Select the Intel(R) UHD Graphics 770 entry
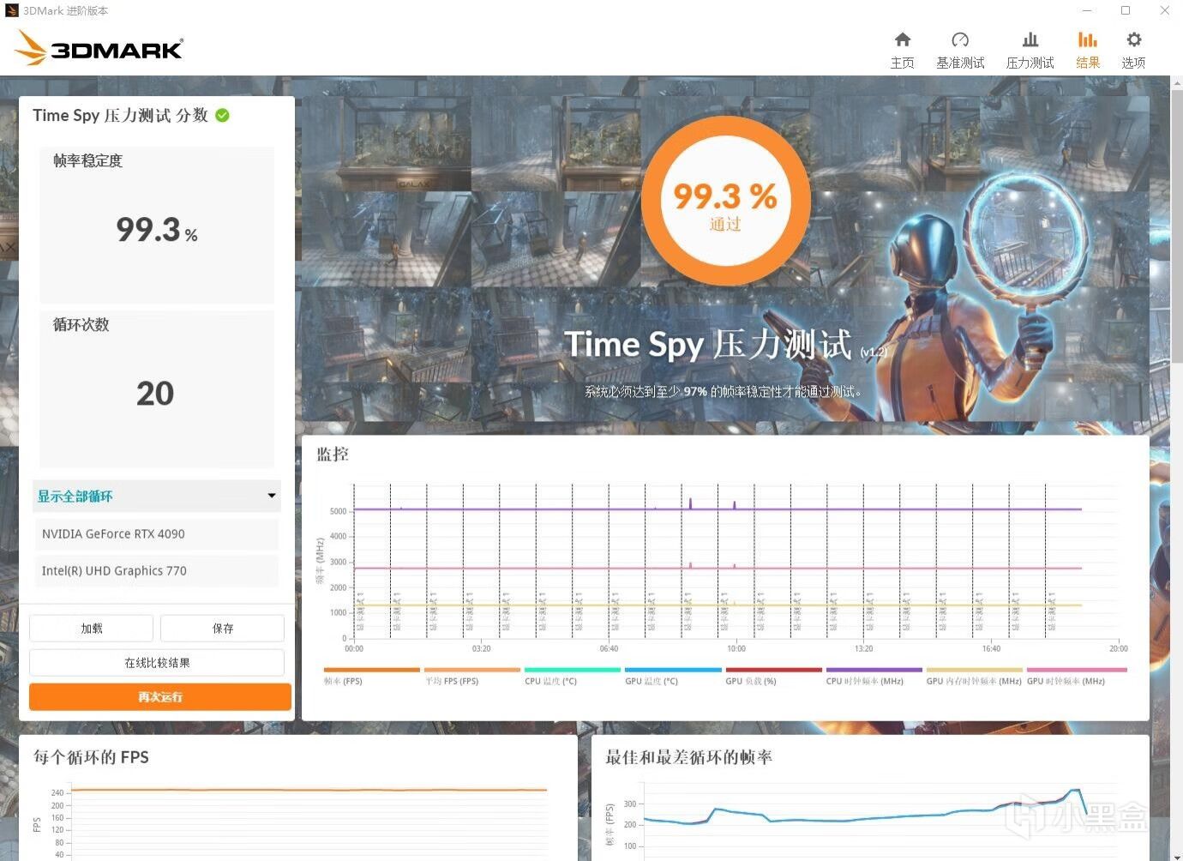This screenshot has height=861, width=1183. 156,570
